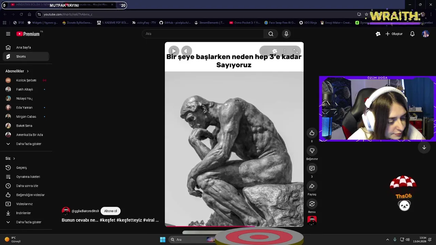Screen dimensions: 436x245
Task: Click the magnifier search button
Action: [271, 34]
